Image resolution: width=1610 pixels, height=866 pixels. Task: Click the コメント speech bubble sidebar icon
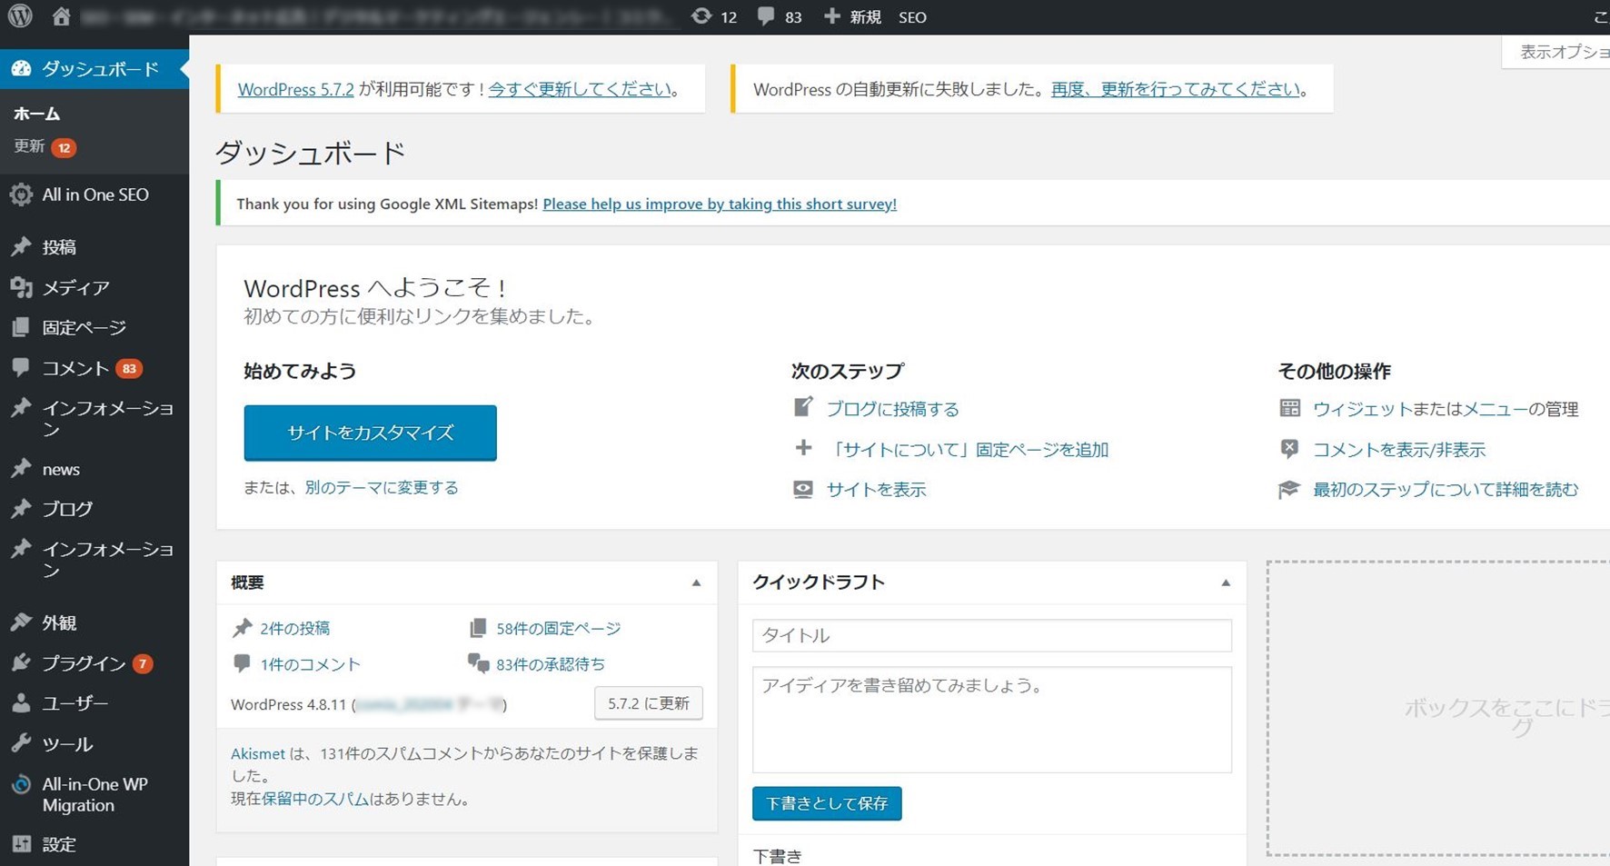click(21, 367)
